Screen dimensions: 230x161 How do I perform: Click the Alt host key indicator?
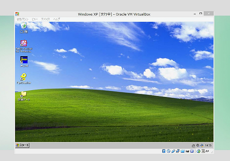click(x=207, y=151)
